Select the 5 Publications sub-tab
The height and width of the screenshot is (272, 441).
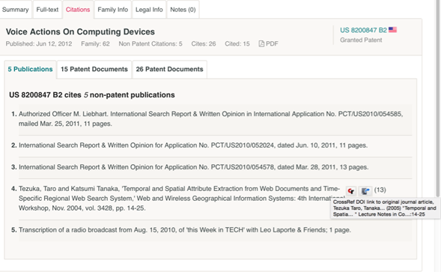pos(30,69)
